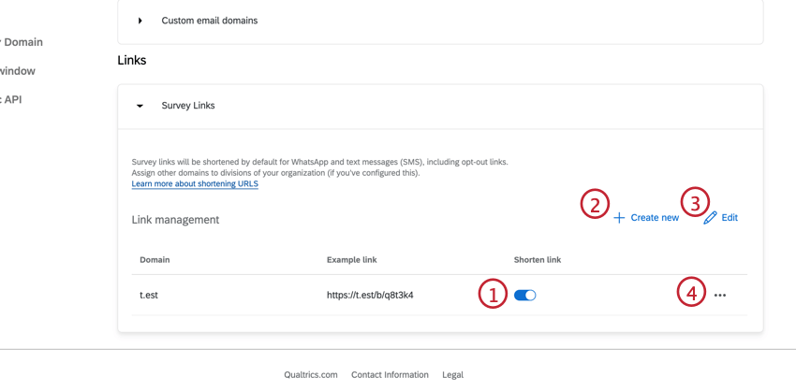Click the plus icon beside Create new
Viewport: 796px width, 392px height.
coord(619,218)
